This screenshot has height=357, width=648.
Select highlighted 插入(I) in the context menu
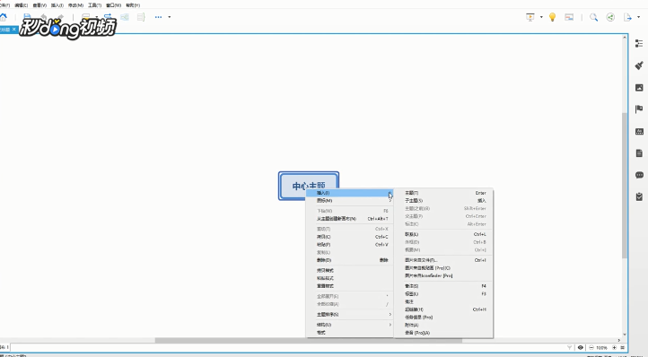(x=350, y=193)
